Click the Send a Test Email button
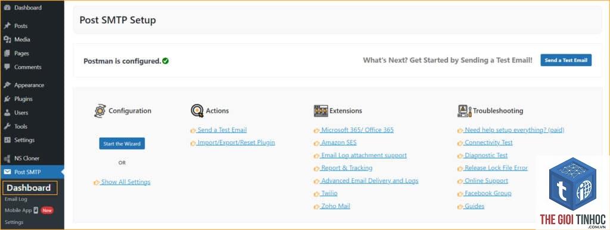This screenshot has height=230, width=610. [566, 60]
